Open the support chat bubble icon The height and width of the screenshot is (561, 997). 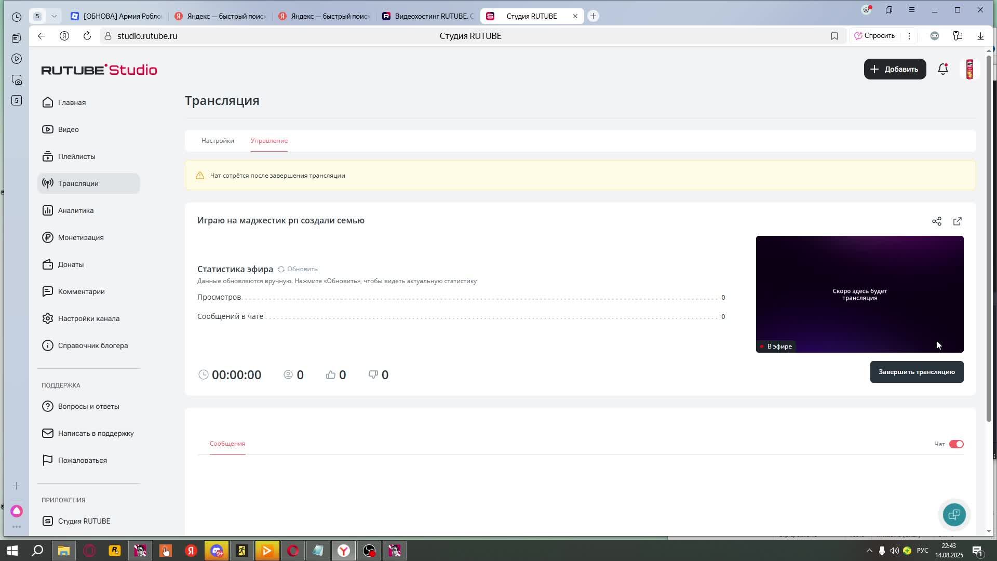point(954,514)
